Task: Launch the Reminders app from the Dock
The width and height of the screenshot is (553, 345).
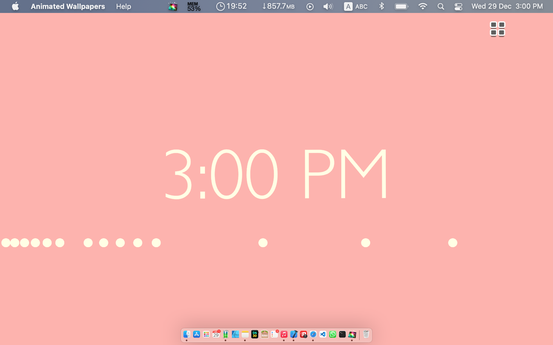Action: click(x=274, y=335)
